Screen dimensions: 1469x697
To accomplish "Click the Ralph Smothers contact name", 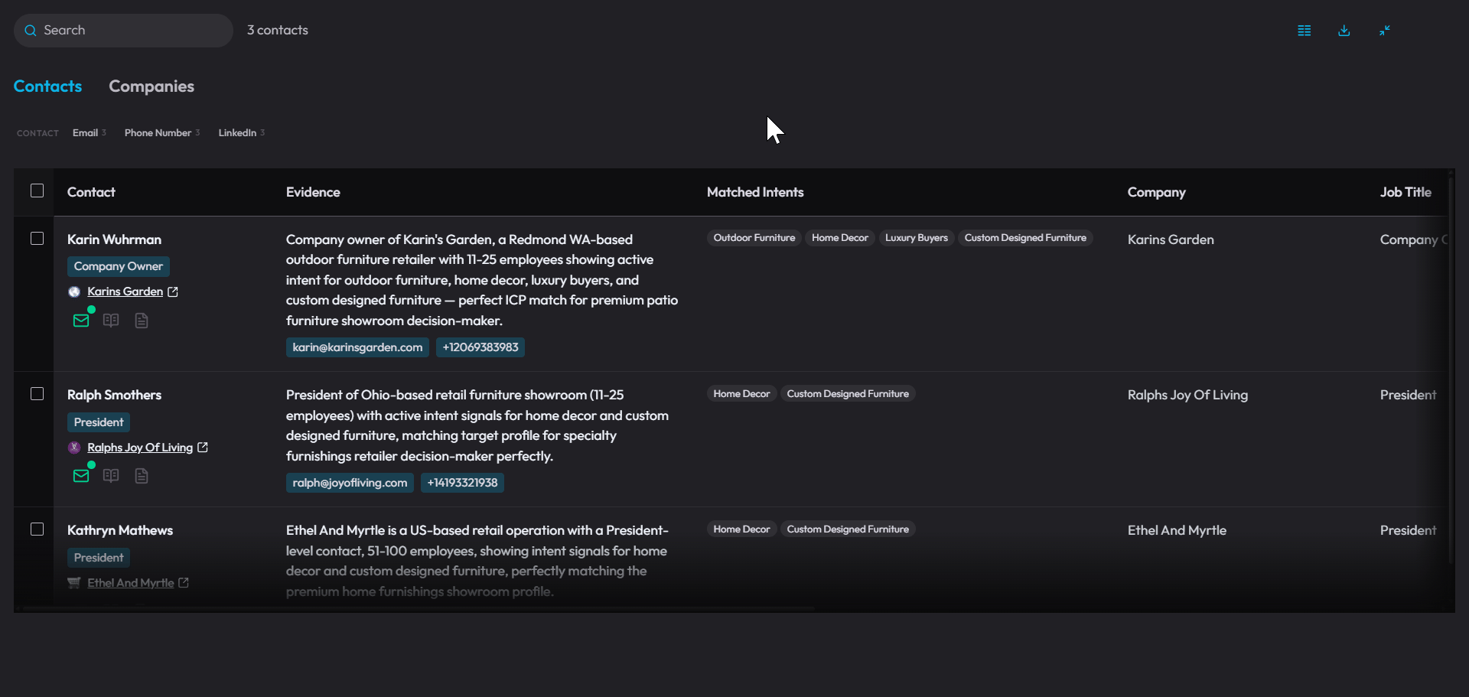I will tap(114, 395).
